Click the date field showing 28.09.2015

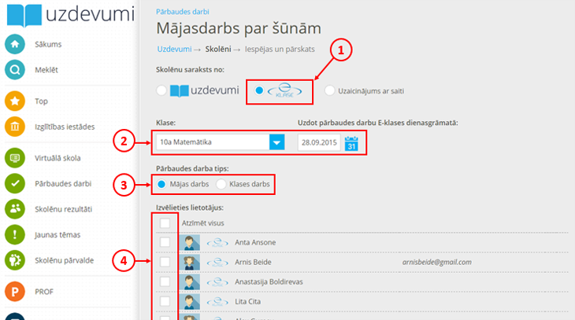[319, 143]
